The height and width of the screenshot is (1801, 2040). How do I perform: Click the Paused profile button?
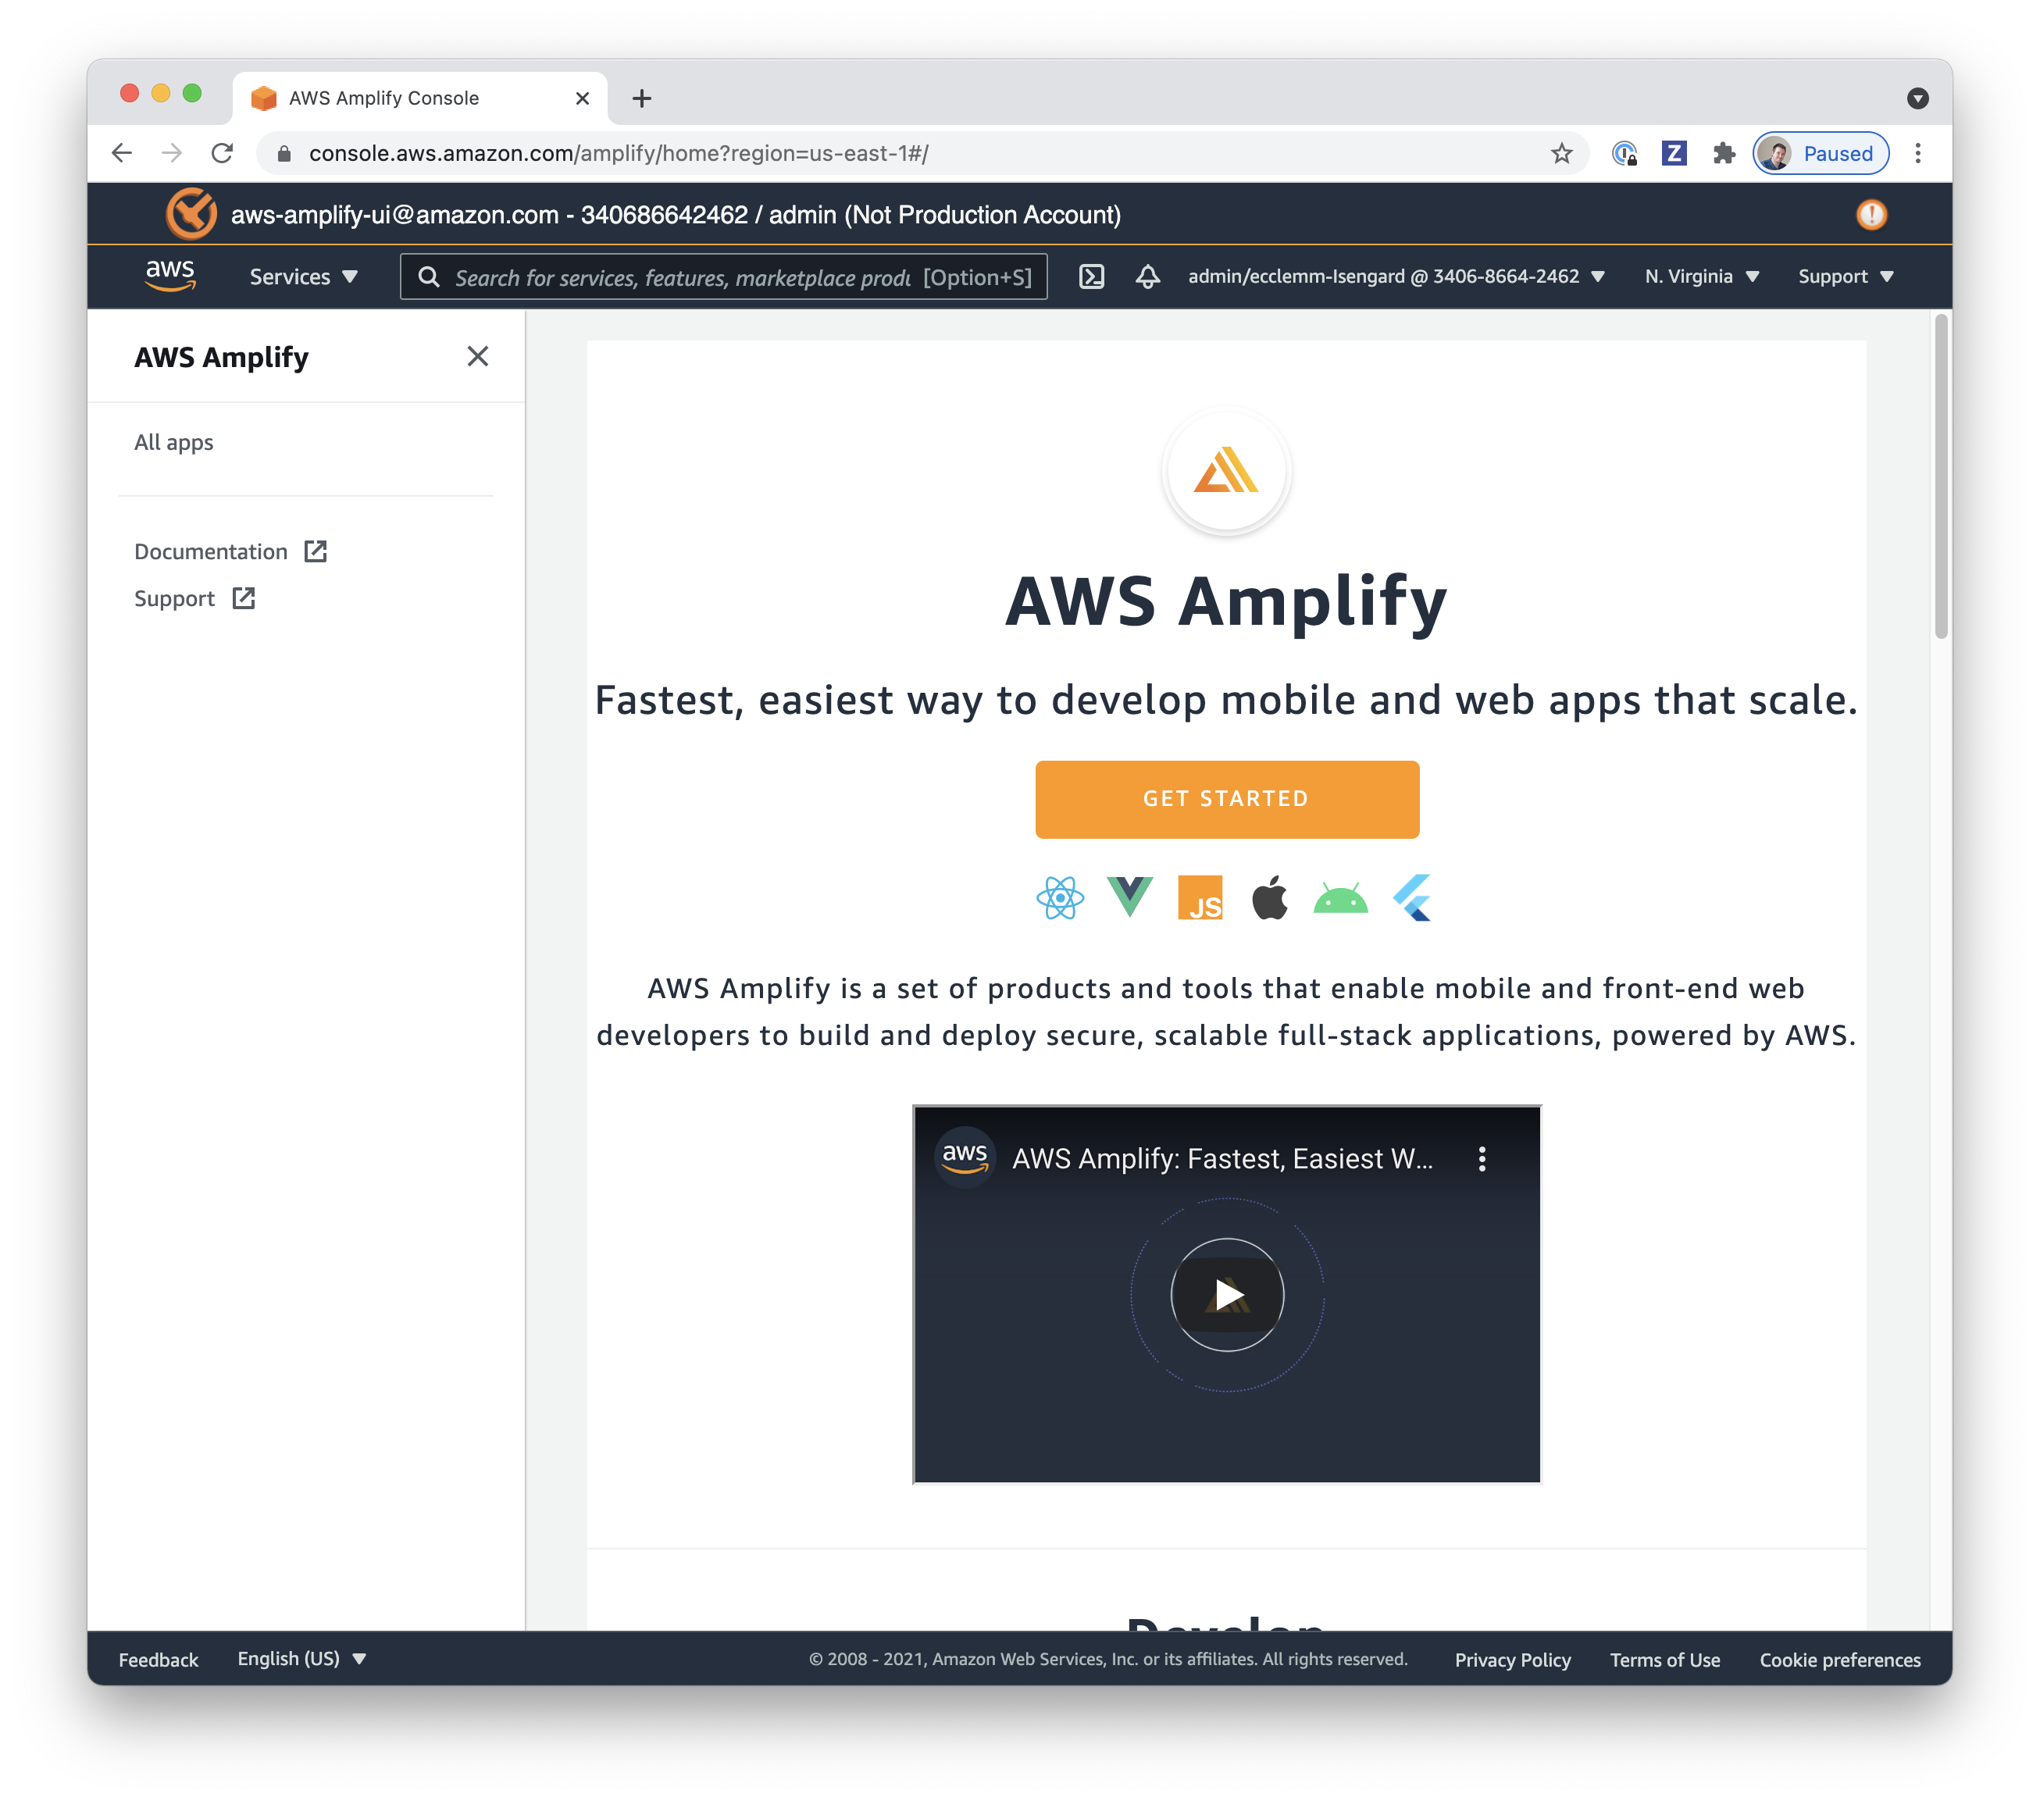pyautogui.click(x=1821, y=154)
